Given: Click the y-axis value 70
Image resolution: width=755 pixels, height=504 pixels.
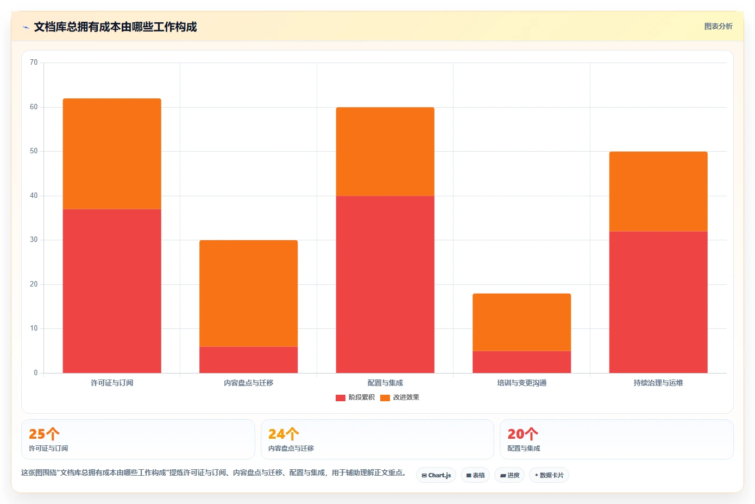Looking at the screenshot, I should click(x=34, y=63).
